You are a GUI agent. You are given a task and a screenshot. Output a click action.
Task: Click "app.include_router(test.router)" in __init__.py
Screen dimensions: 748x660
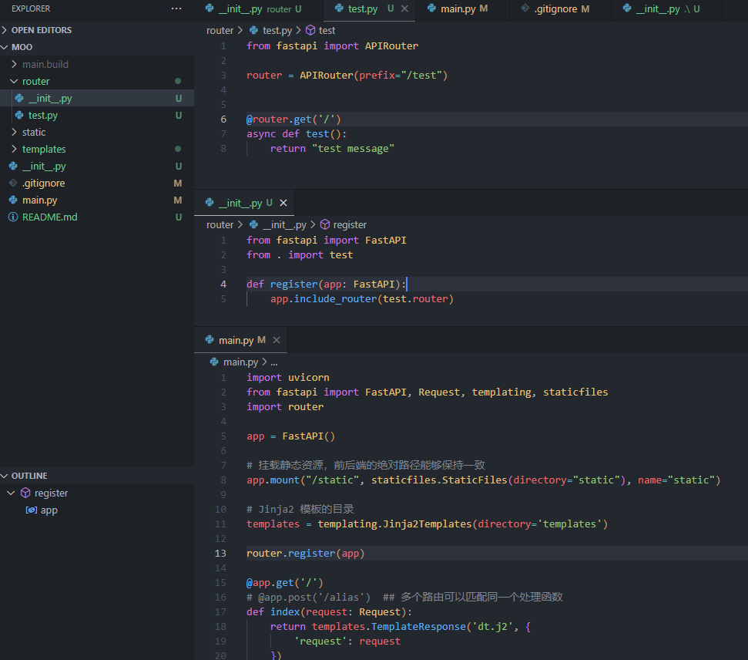362,299
